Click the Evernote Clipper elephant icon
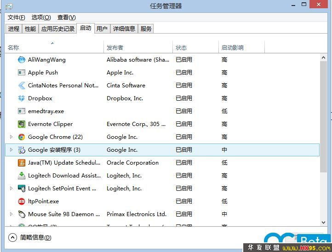 (x=22, y=124)
